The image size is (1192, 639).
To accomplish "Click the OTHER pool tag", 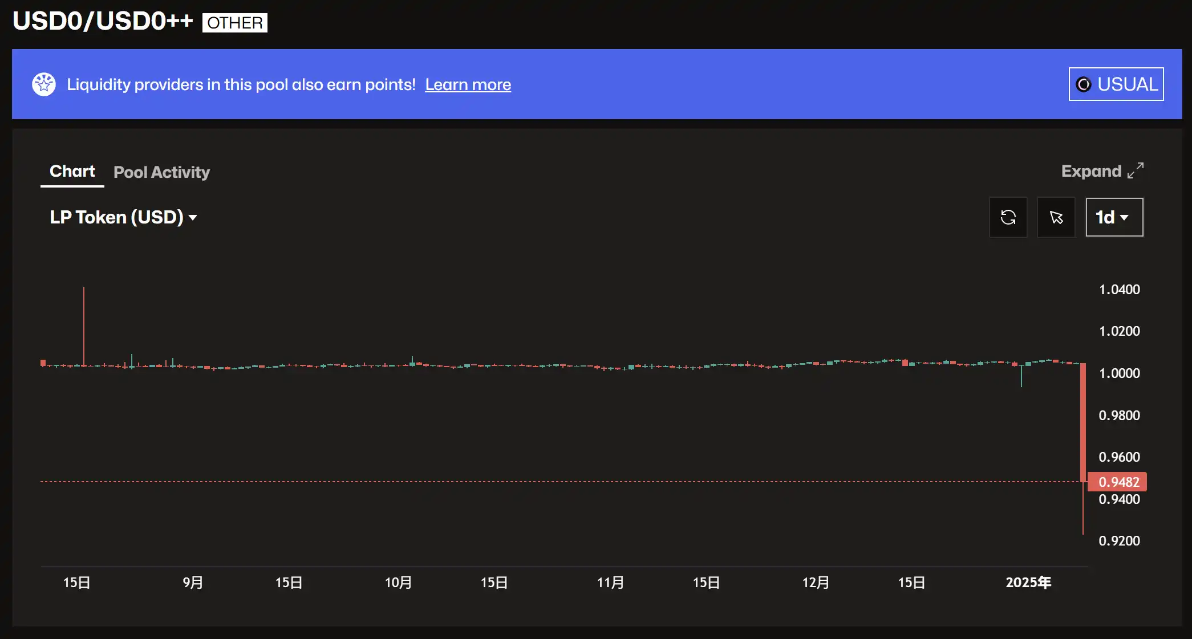I will [234, 23].
